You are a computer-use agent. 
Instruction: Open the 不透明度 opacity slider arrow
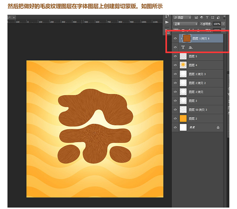point(223,24)
